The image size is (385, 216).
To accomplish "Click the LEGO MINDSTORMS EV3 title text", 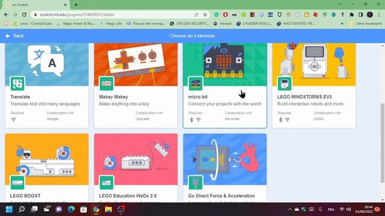I will tap(304, 97).
